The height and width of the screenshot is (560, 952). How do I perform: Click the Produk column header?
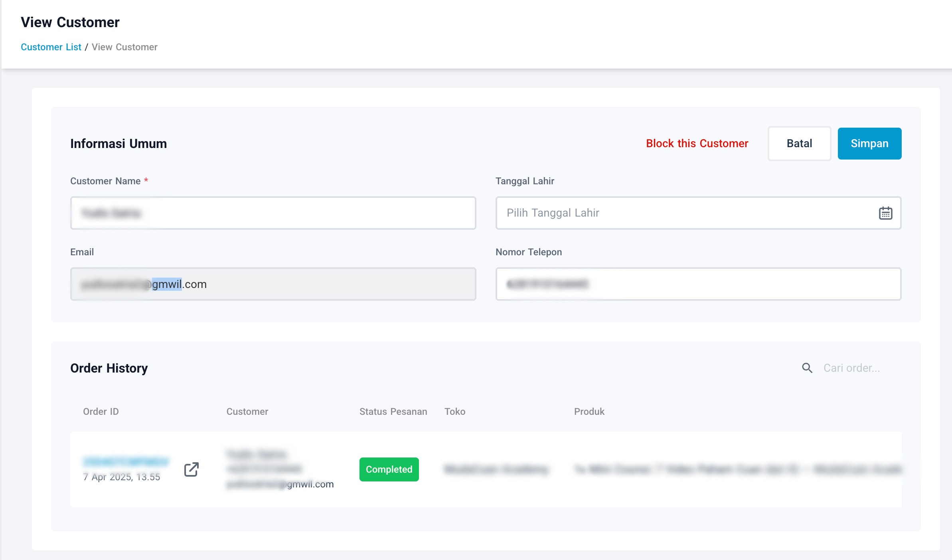(589, 412)
